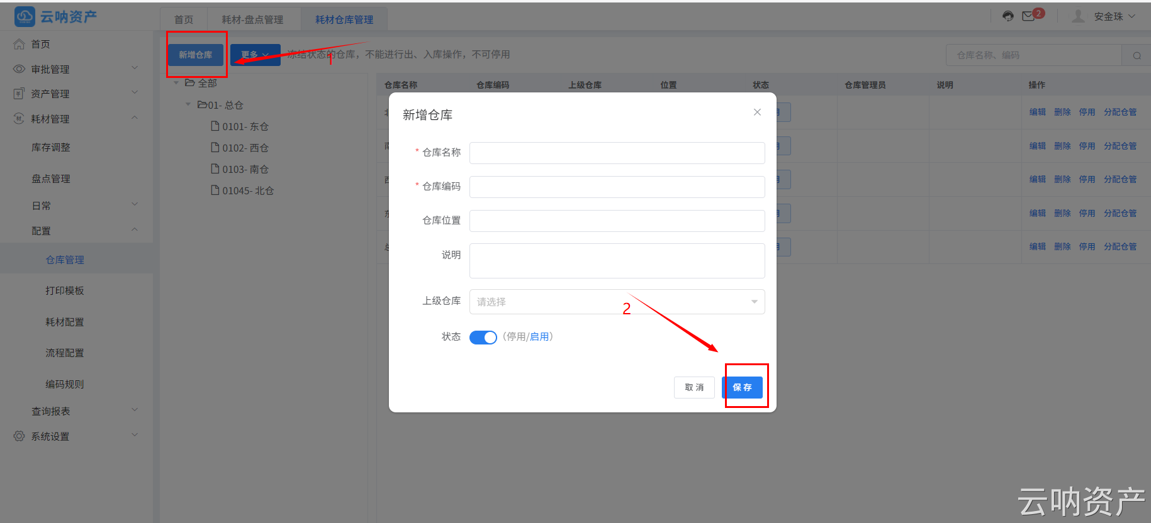Select the 0101-东仓 tree item
The height and width of the screenshot is (523, 1151).
pyautogui.click(x=245, y=126)
